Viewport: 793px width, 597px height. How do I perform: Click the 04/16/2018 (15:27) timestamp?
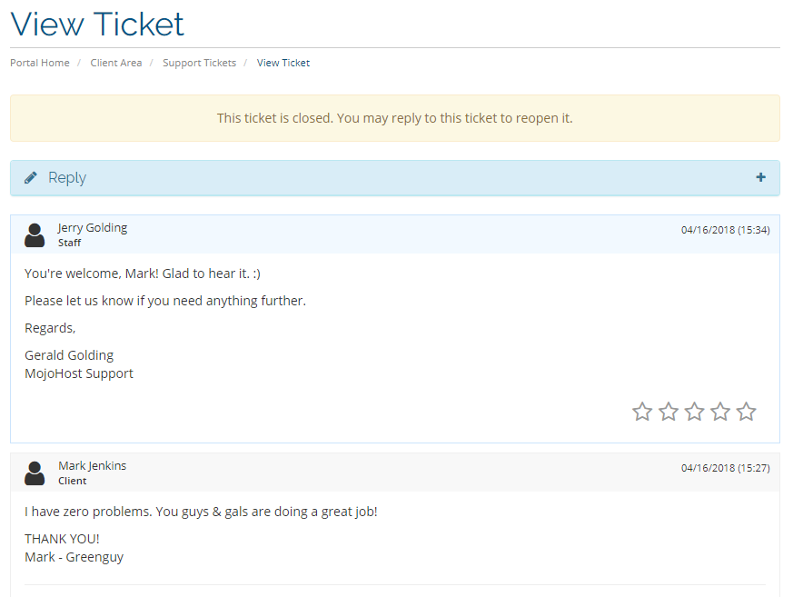point(725,468)
